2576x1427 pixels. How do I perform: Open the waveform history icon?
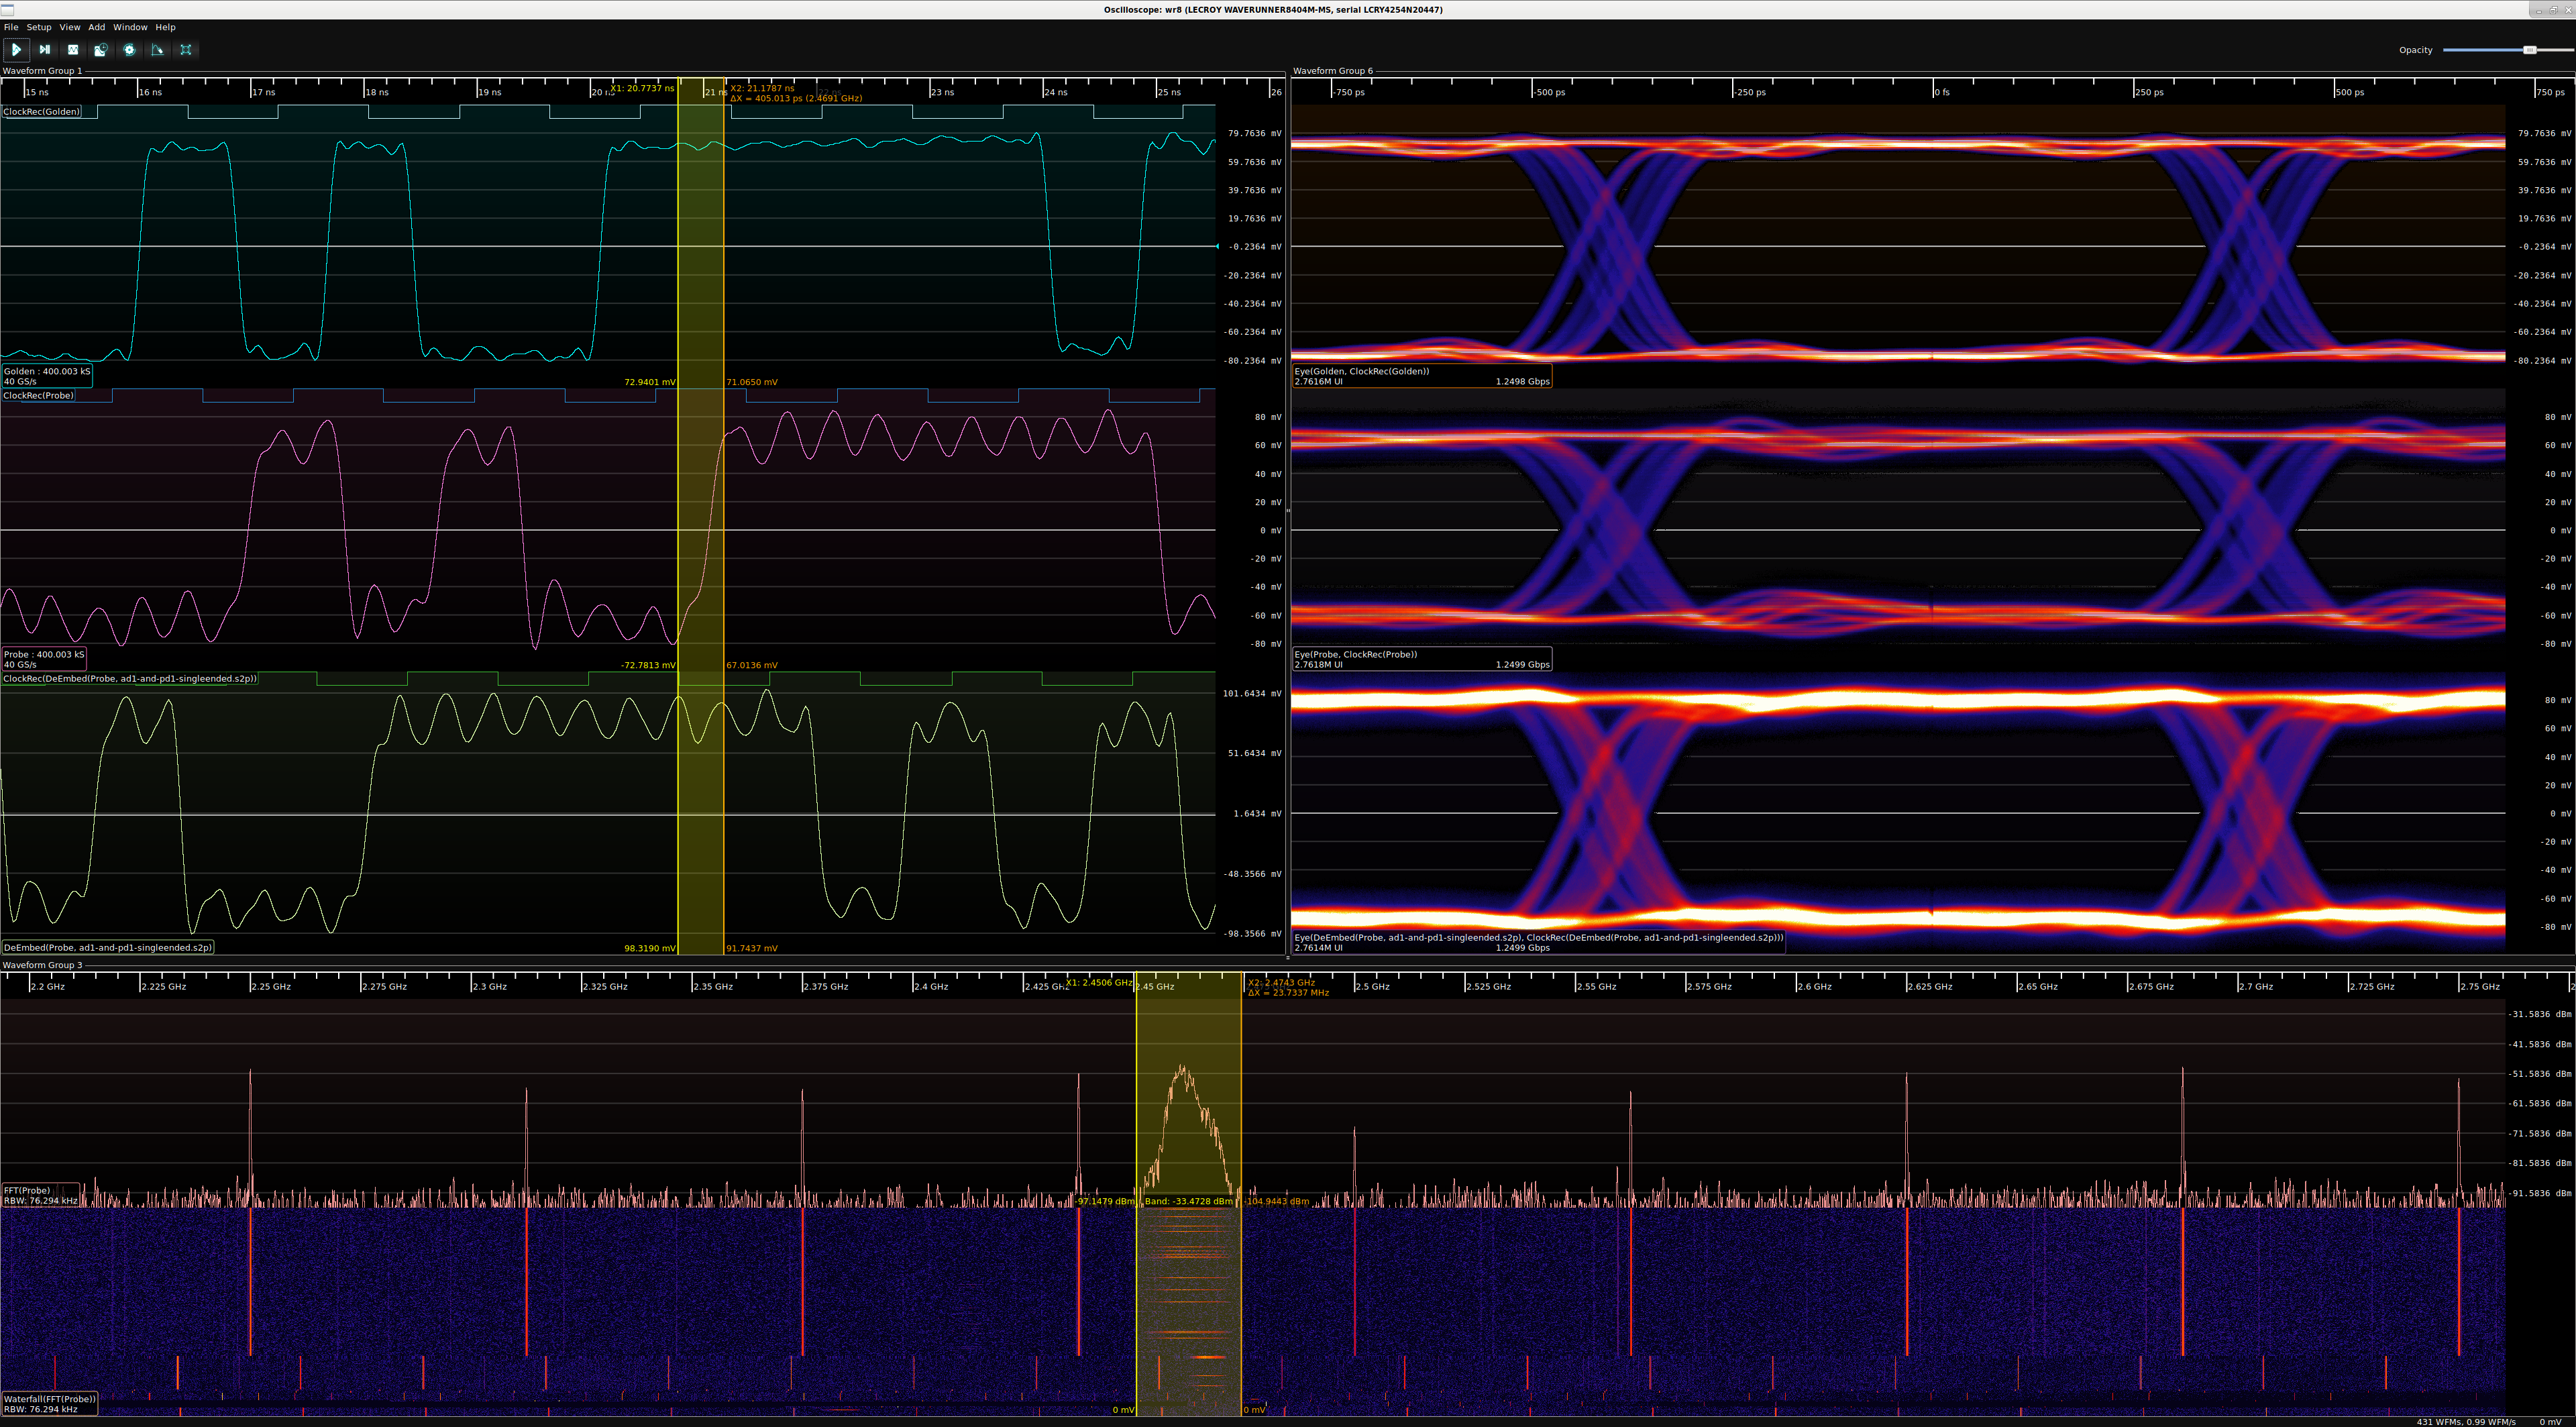[100, 49]
